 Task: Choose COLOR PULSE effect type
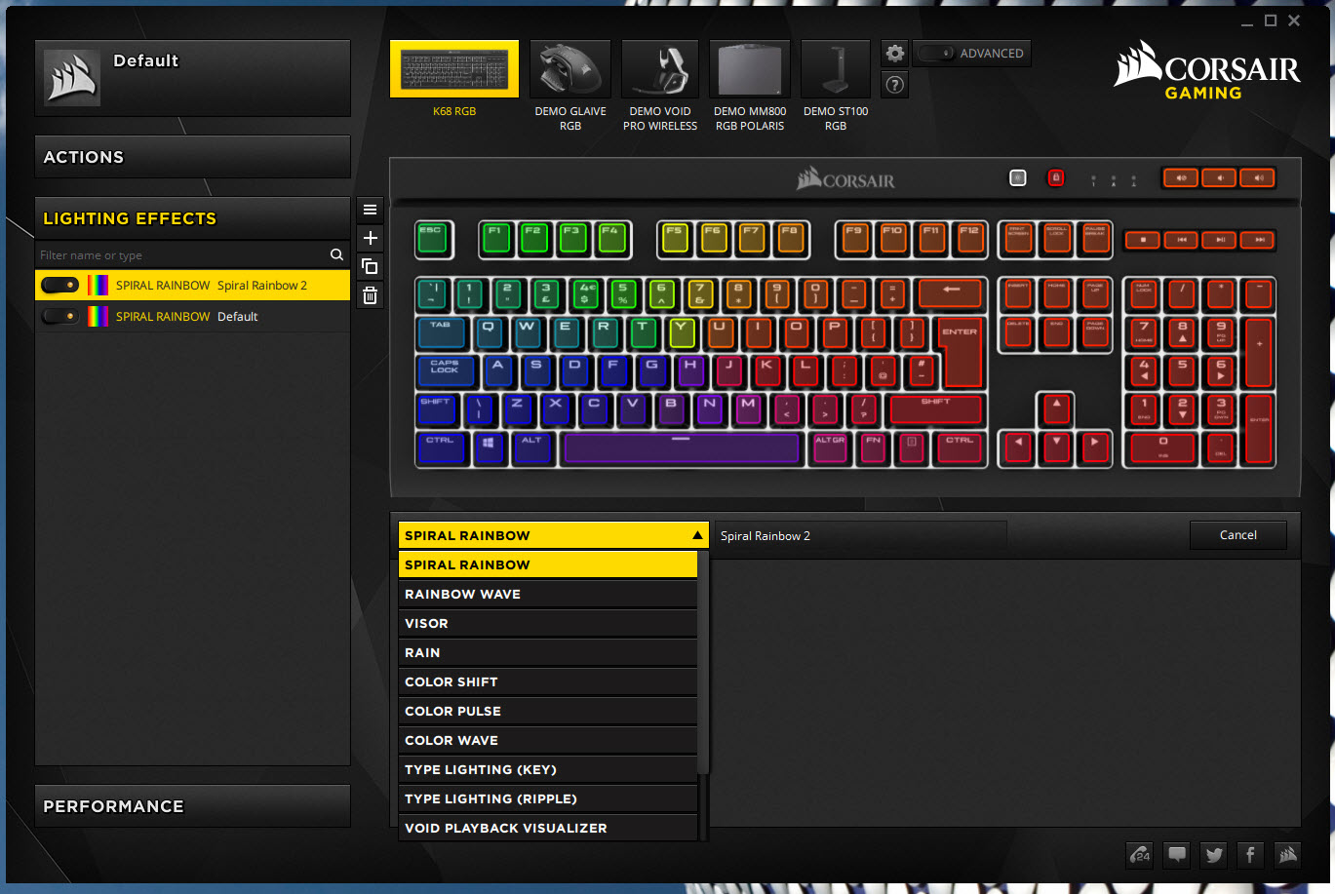(548, 711)
